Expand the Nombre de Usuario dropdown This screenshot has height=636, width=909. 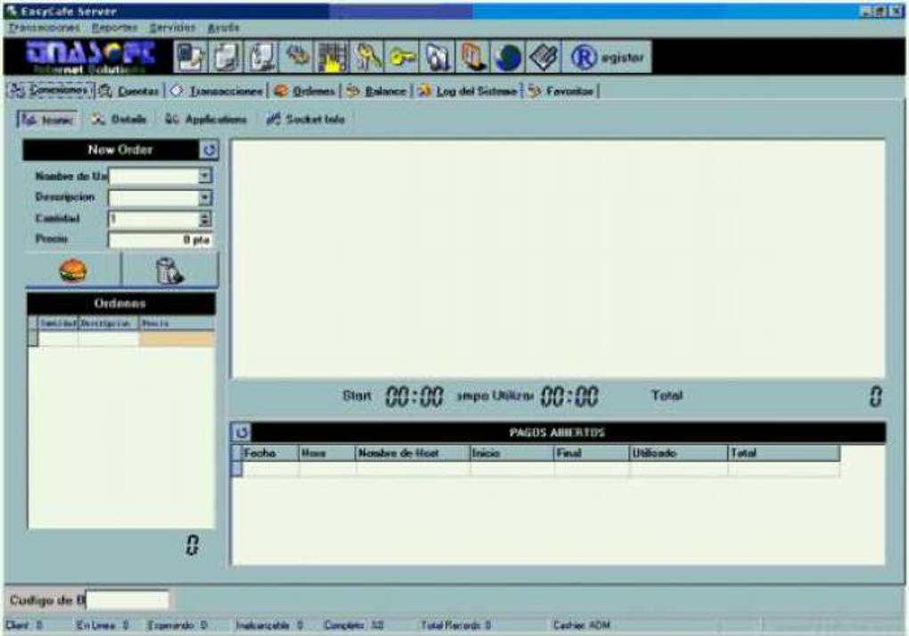coord(205,175)
